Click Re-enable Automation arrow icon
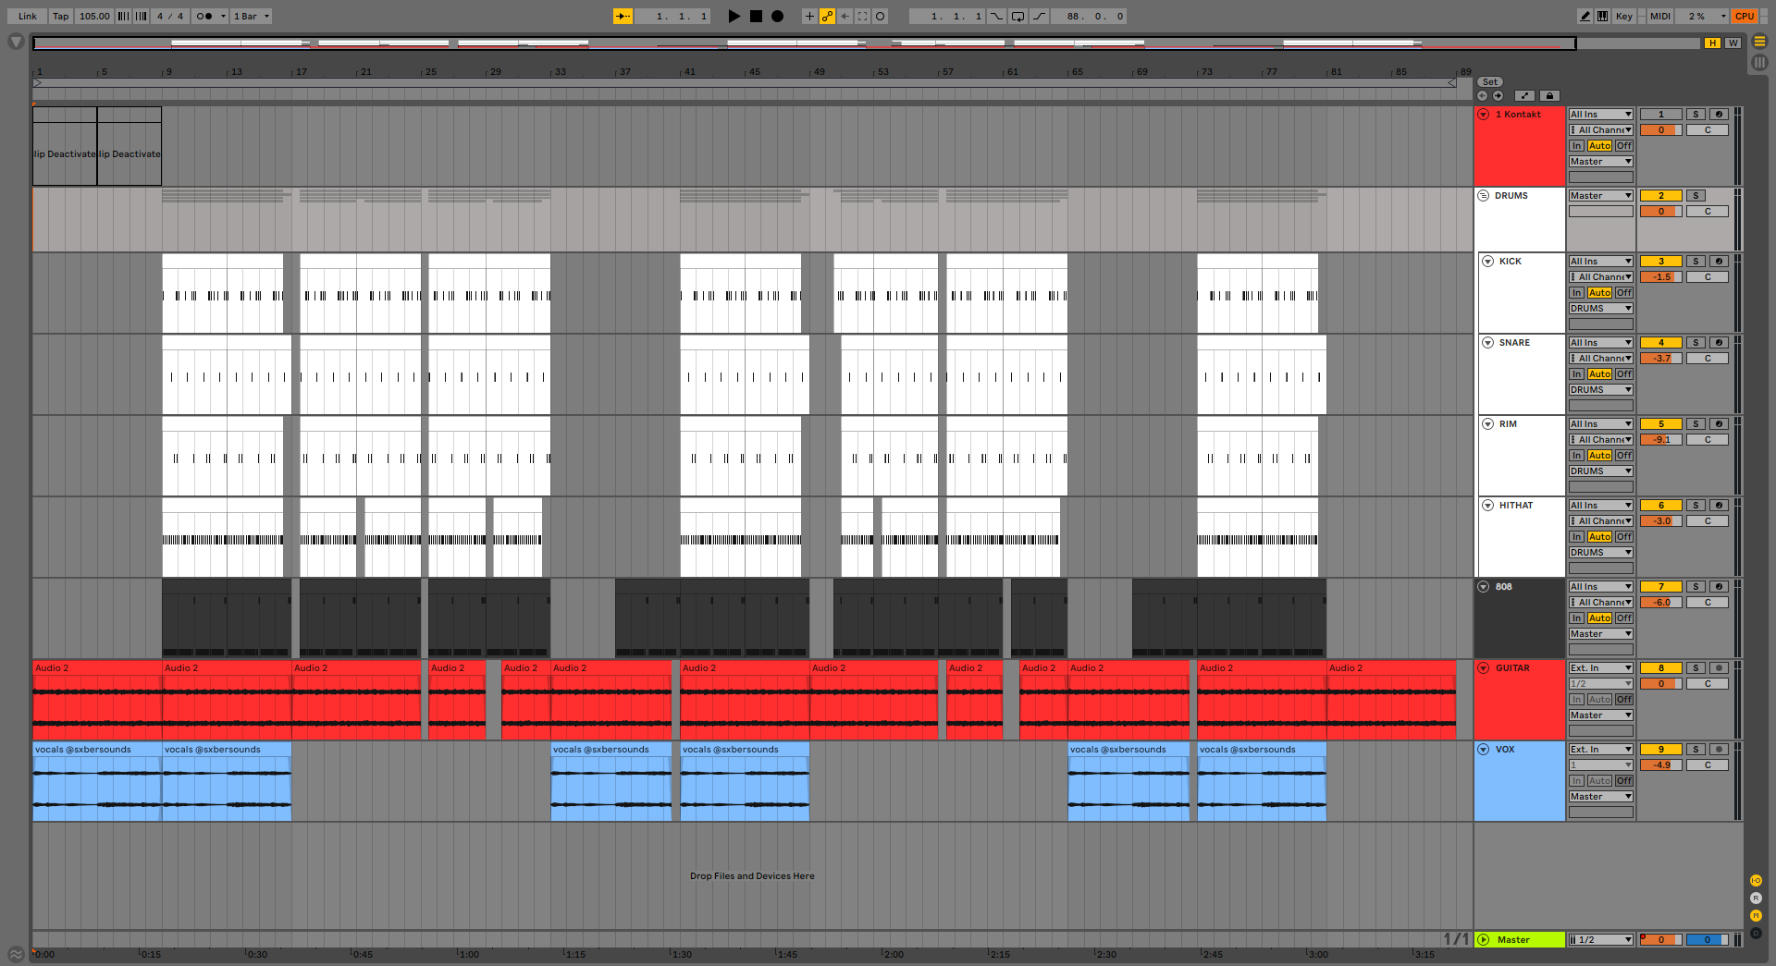Screen dimensions: 1776x966 pyautogui.click(x=845, y=16)
